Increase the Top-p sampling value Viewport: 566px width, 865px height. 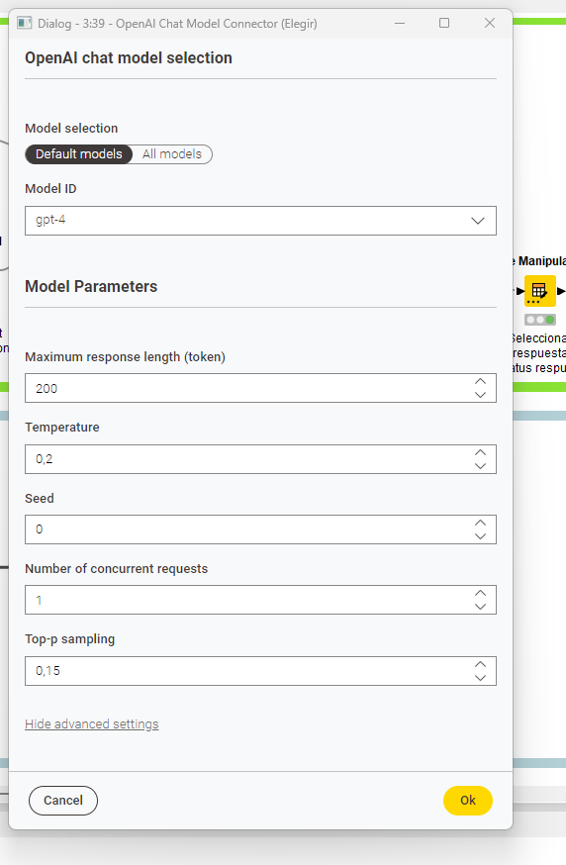(x=481, y=664)
